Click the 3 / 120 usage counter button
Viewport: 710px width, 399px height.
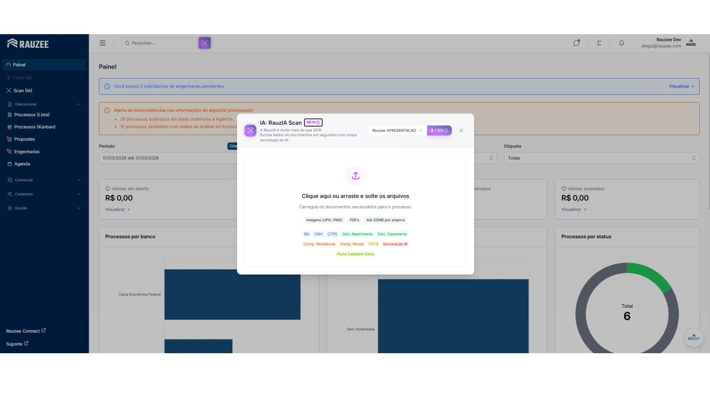(439, 130)
